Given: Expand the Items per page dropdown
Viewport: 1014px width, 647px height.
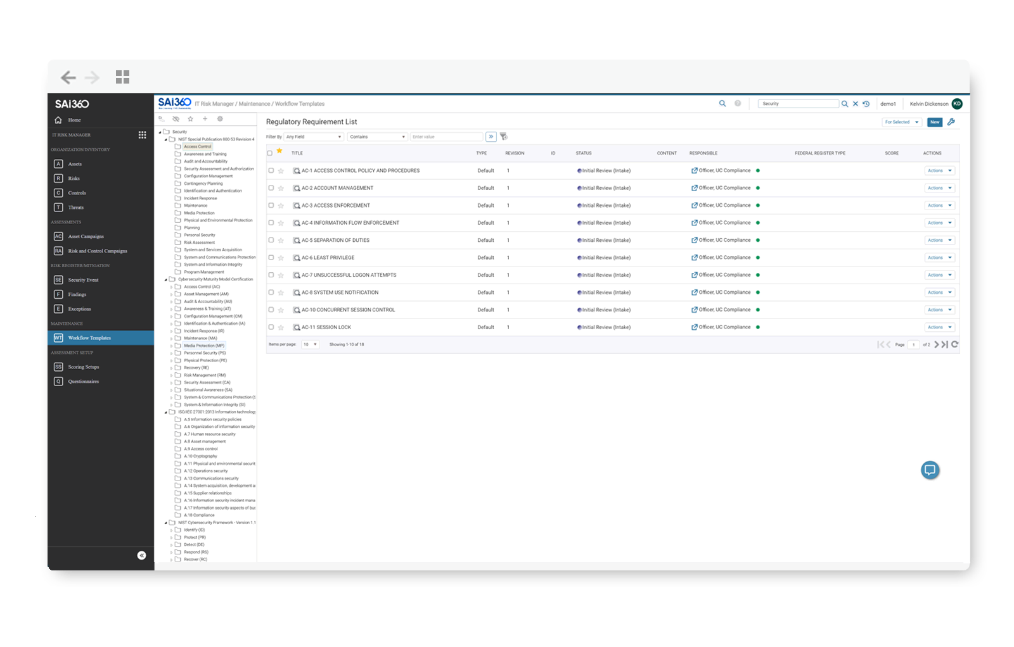Looking at the screenshot, I should (x=310, y=344).
